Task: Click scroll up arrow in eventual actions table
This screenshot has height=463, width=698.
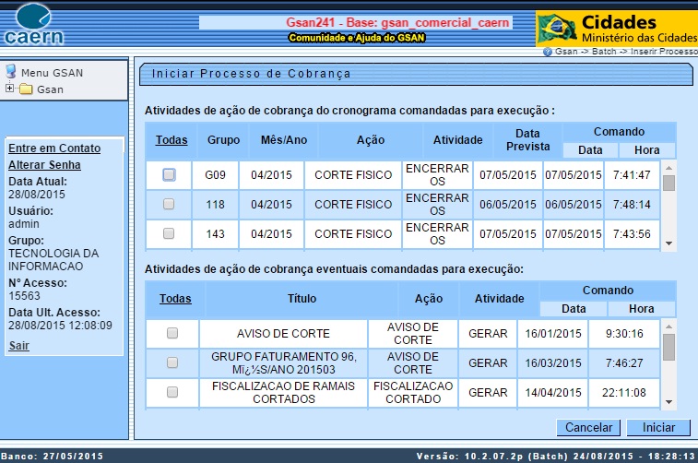Action: coord(668,325)
